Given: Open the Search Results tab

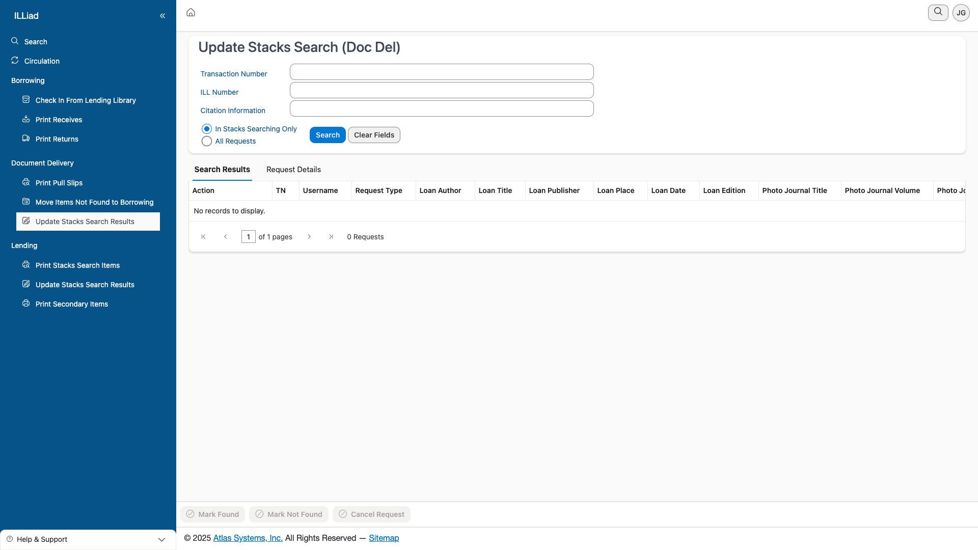Looking at the screenshot, I should [x=222, y=170].
